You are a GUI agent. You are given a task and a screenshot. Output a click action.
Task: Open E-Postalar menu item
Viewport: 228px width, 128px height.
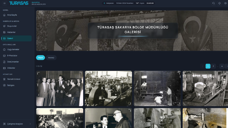pos(16,56)
